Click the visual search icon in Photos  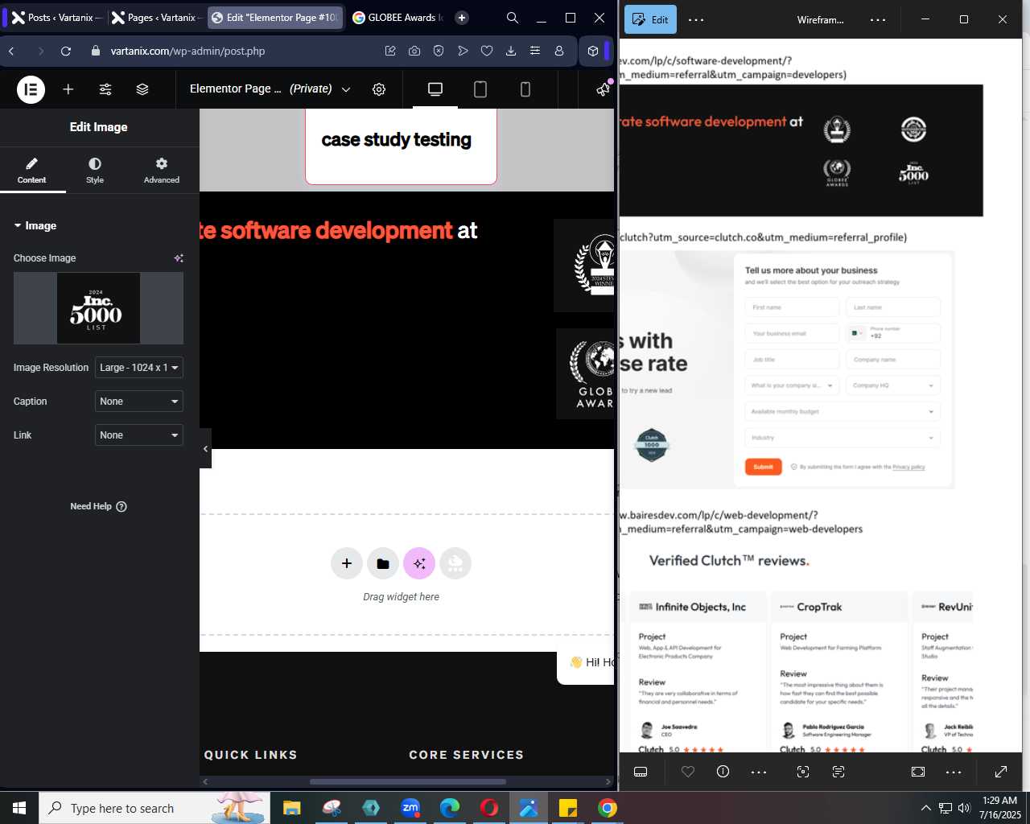(x=803, y=772)
